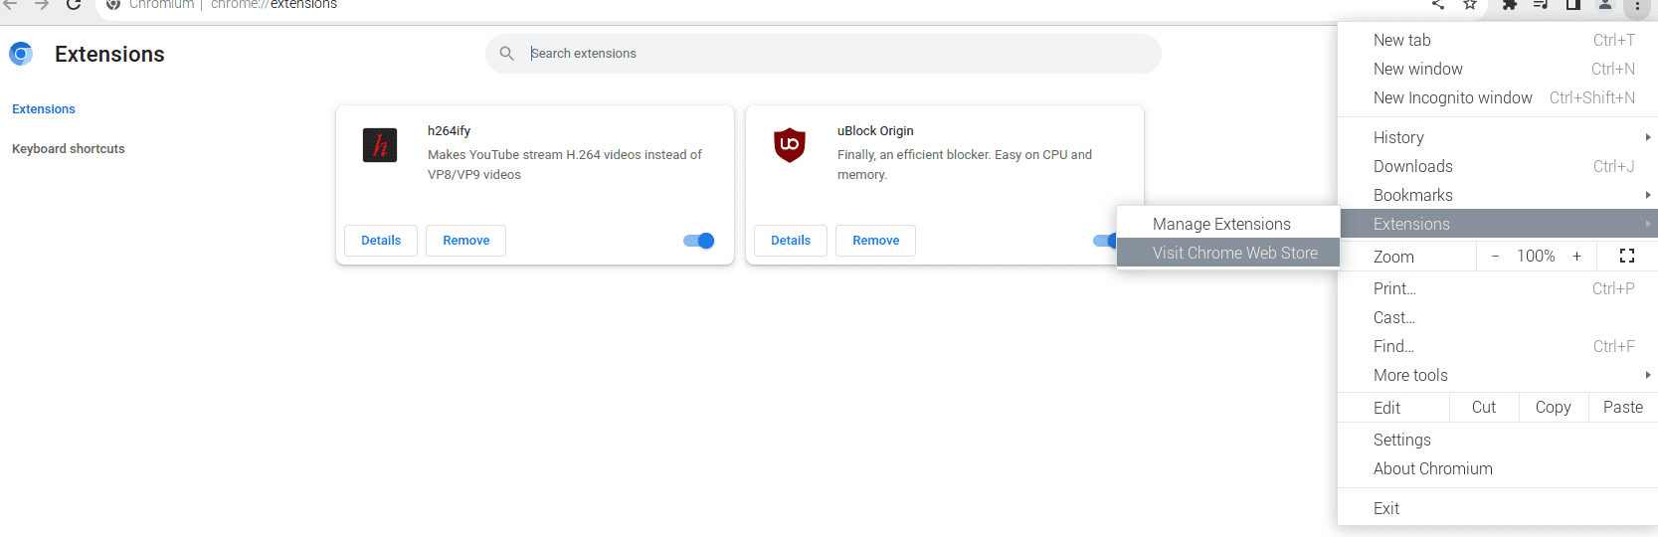
Task: Toggle the uBlock Origin extension switch
Action: coord(1104,241)
